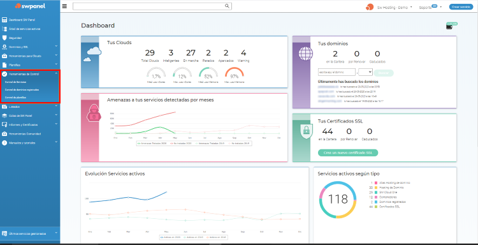Click the Colas de SW Panel icon
Viewport: 478px width, 245px height.
4,115
